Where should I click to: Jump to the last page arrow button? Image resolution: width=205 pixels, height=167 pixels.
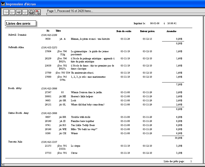(x=25, y=12)
